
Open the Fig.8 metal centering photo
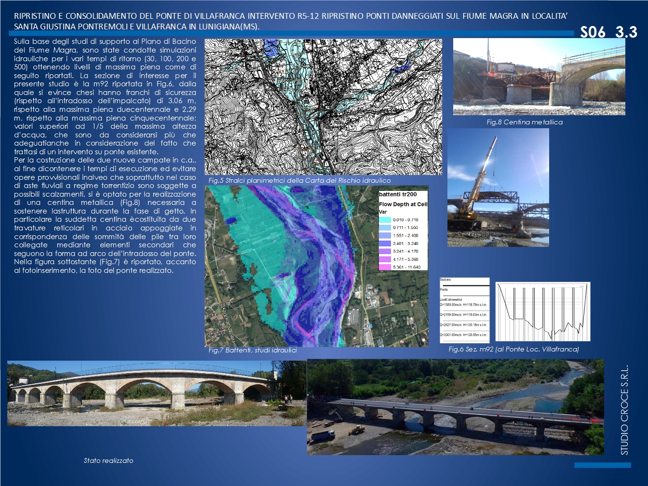pyautogui.click(x=539, y=77)
